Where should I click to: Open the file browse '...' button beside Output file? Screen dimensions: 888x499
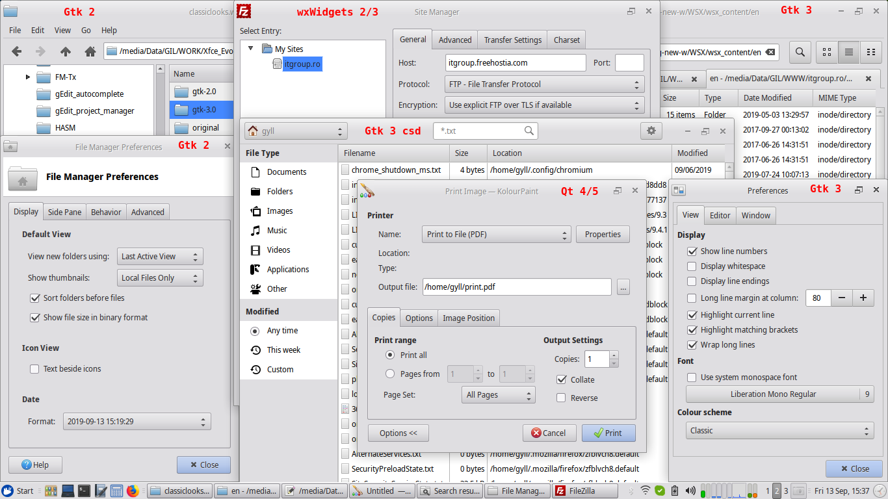623,287
